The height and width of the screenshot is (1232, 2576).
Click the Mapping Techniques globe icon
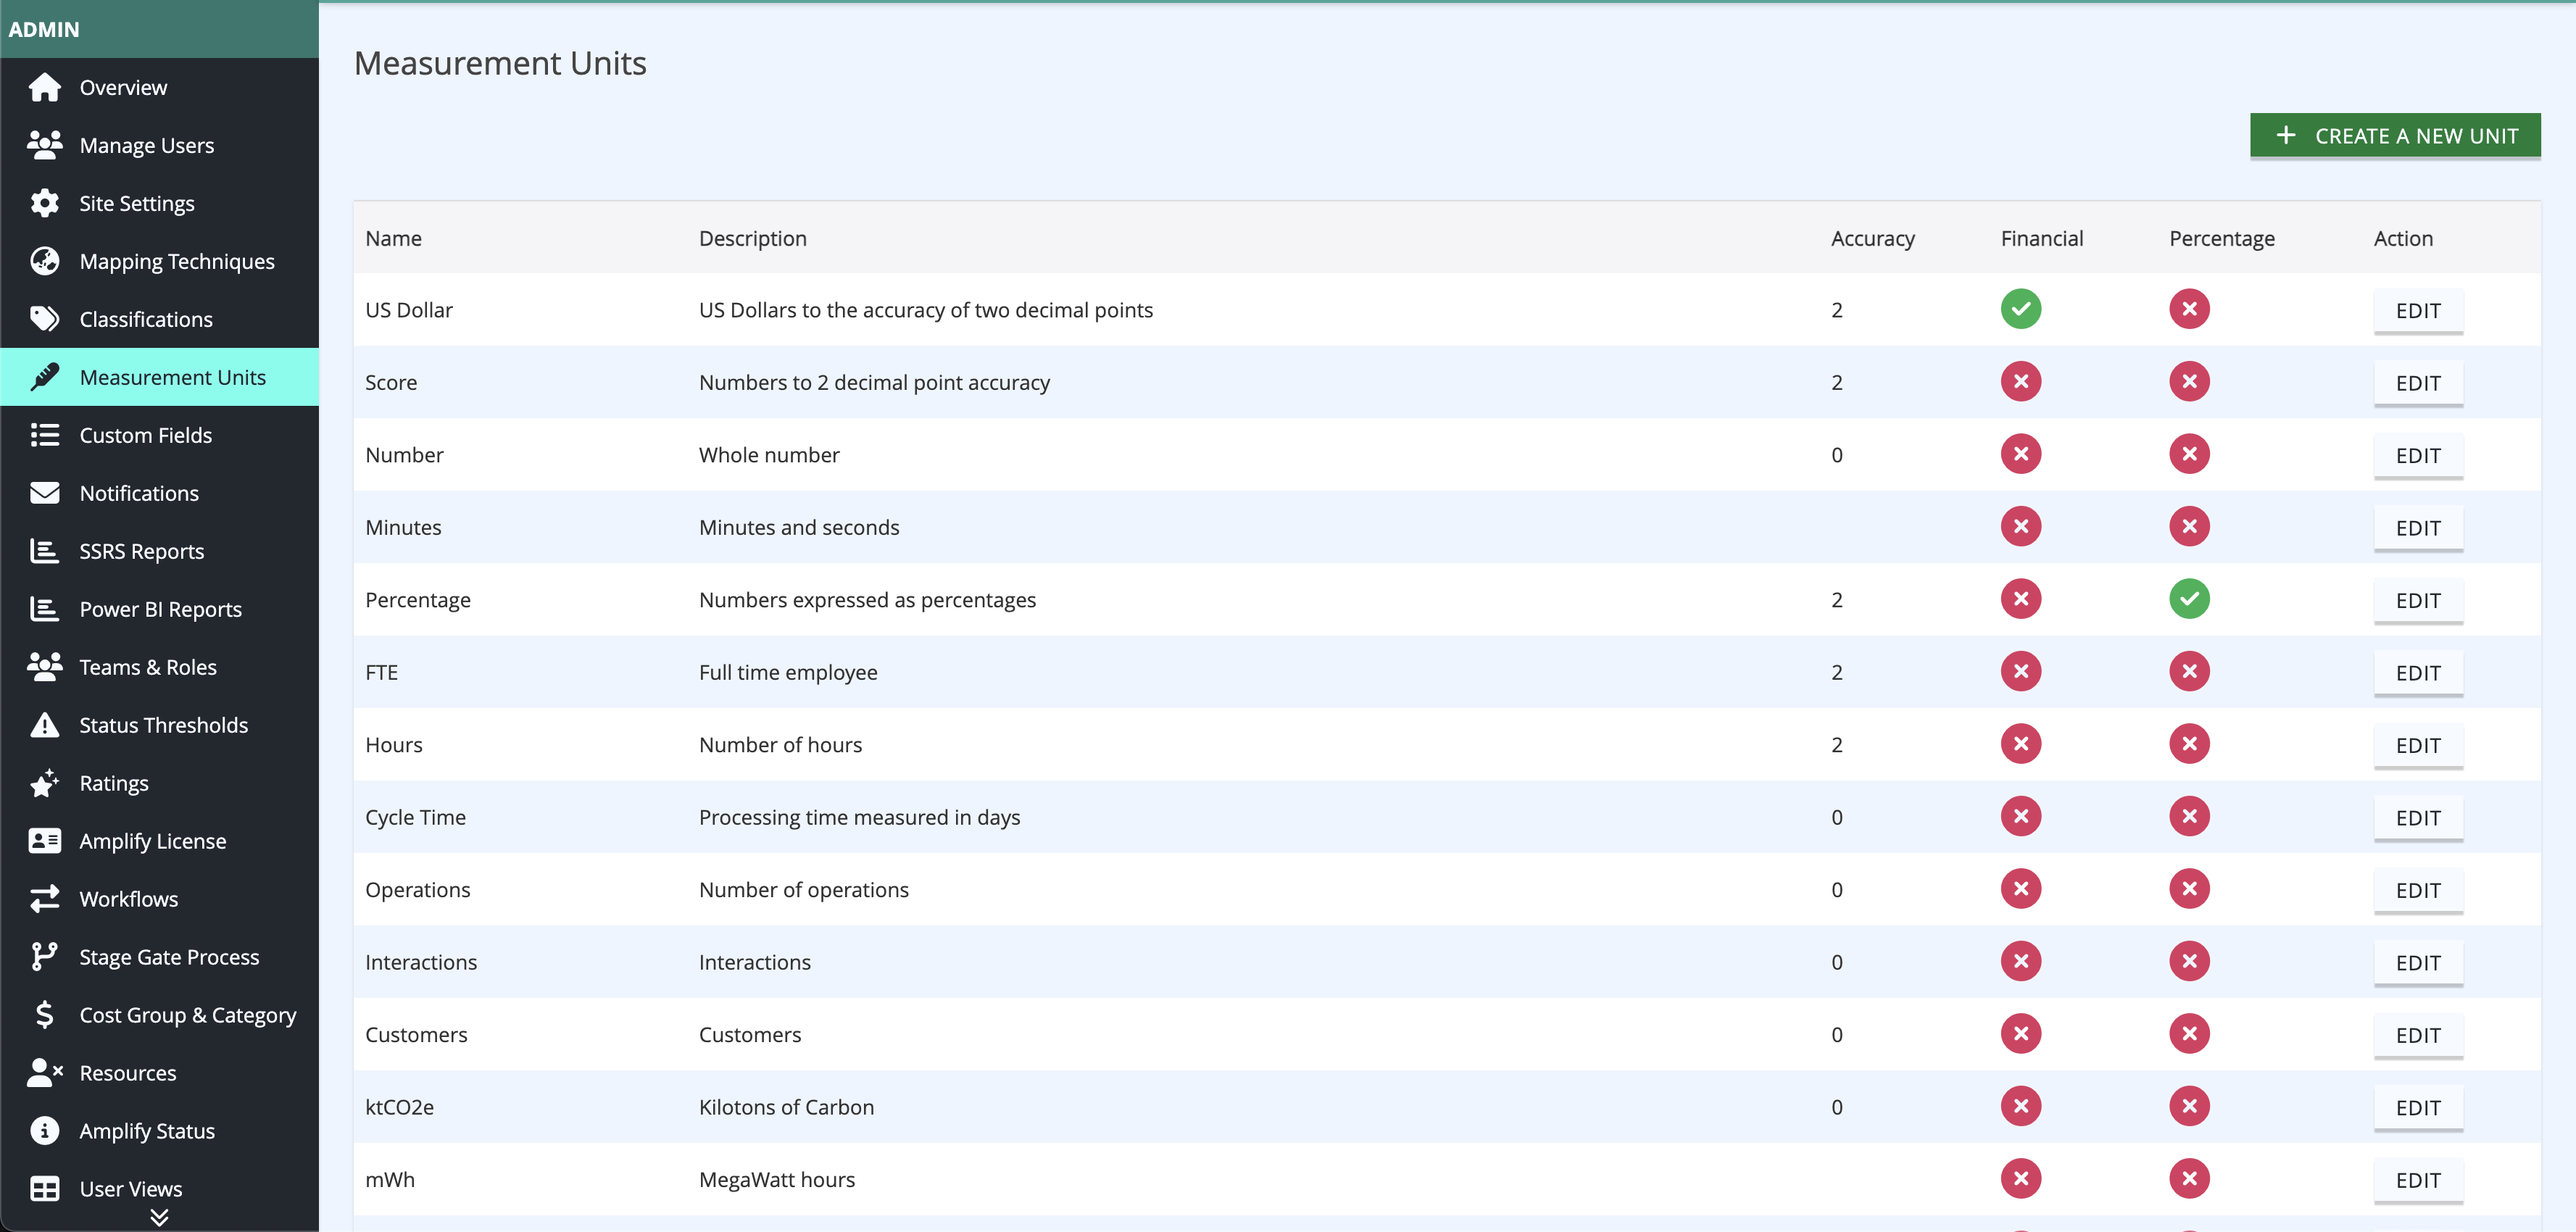point(44,261)
